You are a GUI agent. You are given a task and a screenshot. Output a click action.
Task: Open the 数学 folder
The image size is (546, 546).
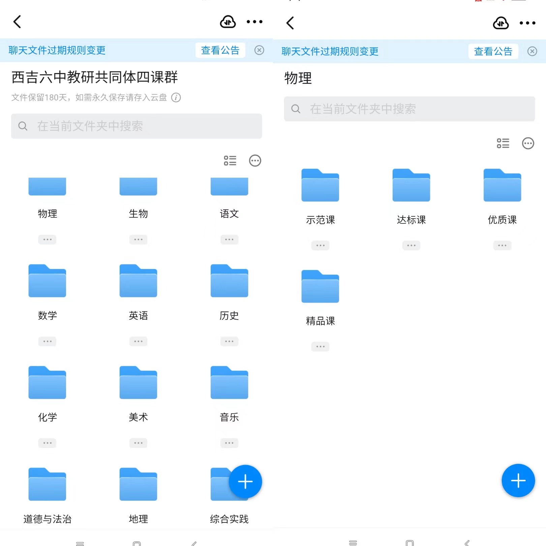pos(47,281)
